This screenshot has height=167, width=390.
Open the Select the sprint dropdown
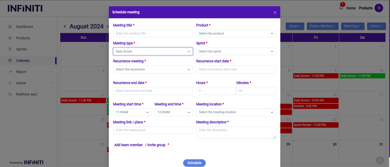236,52
